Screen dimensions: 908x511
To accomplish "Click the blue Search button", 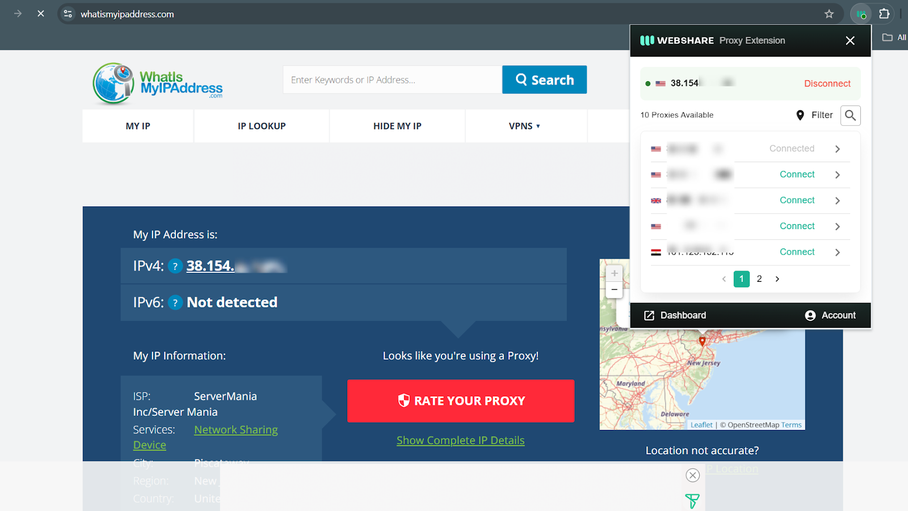I will (x=544, y=79).
